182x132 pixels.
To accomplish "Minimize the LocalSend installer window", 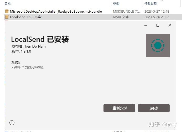I will pos(146,25).
